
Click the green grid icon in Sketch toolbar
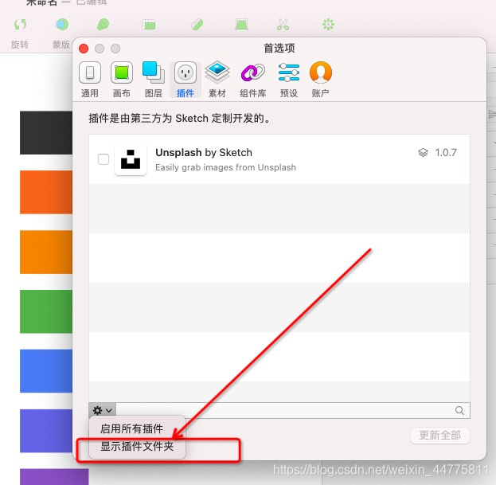149,25
